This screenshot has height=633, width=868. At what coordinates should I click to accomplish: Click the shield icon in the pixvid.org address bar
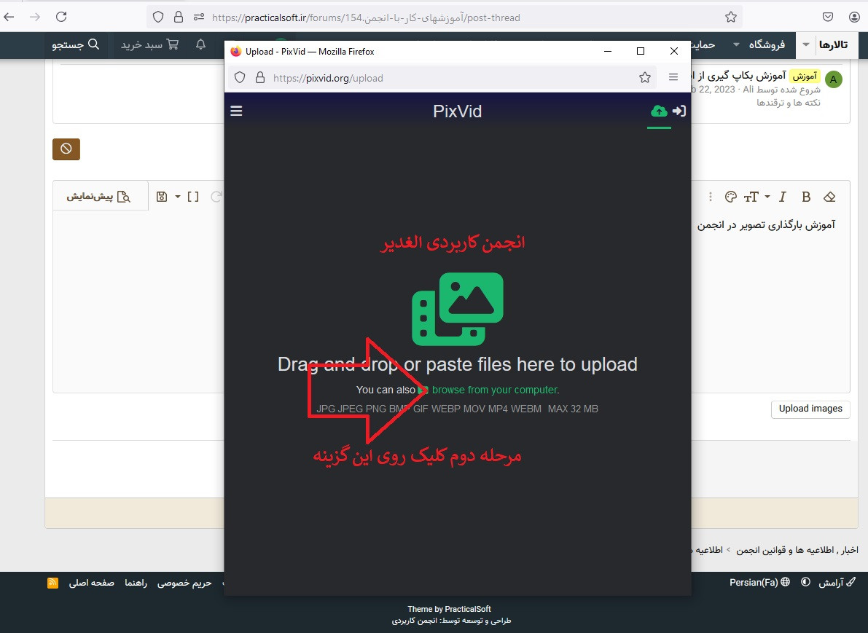pyautogui.click(x=240, y=78)
